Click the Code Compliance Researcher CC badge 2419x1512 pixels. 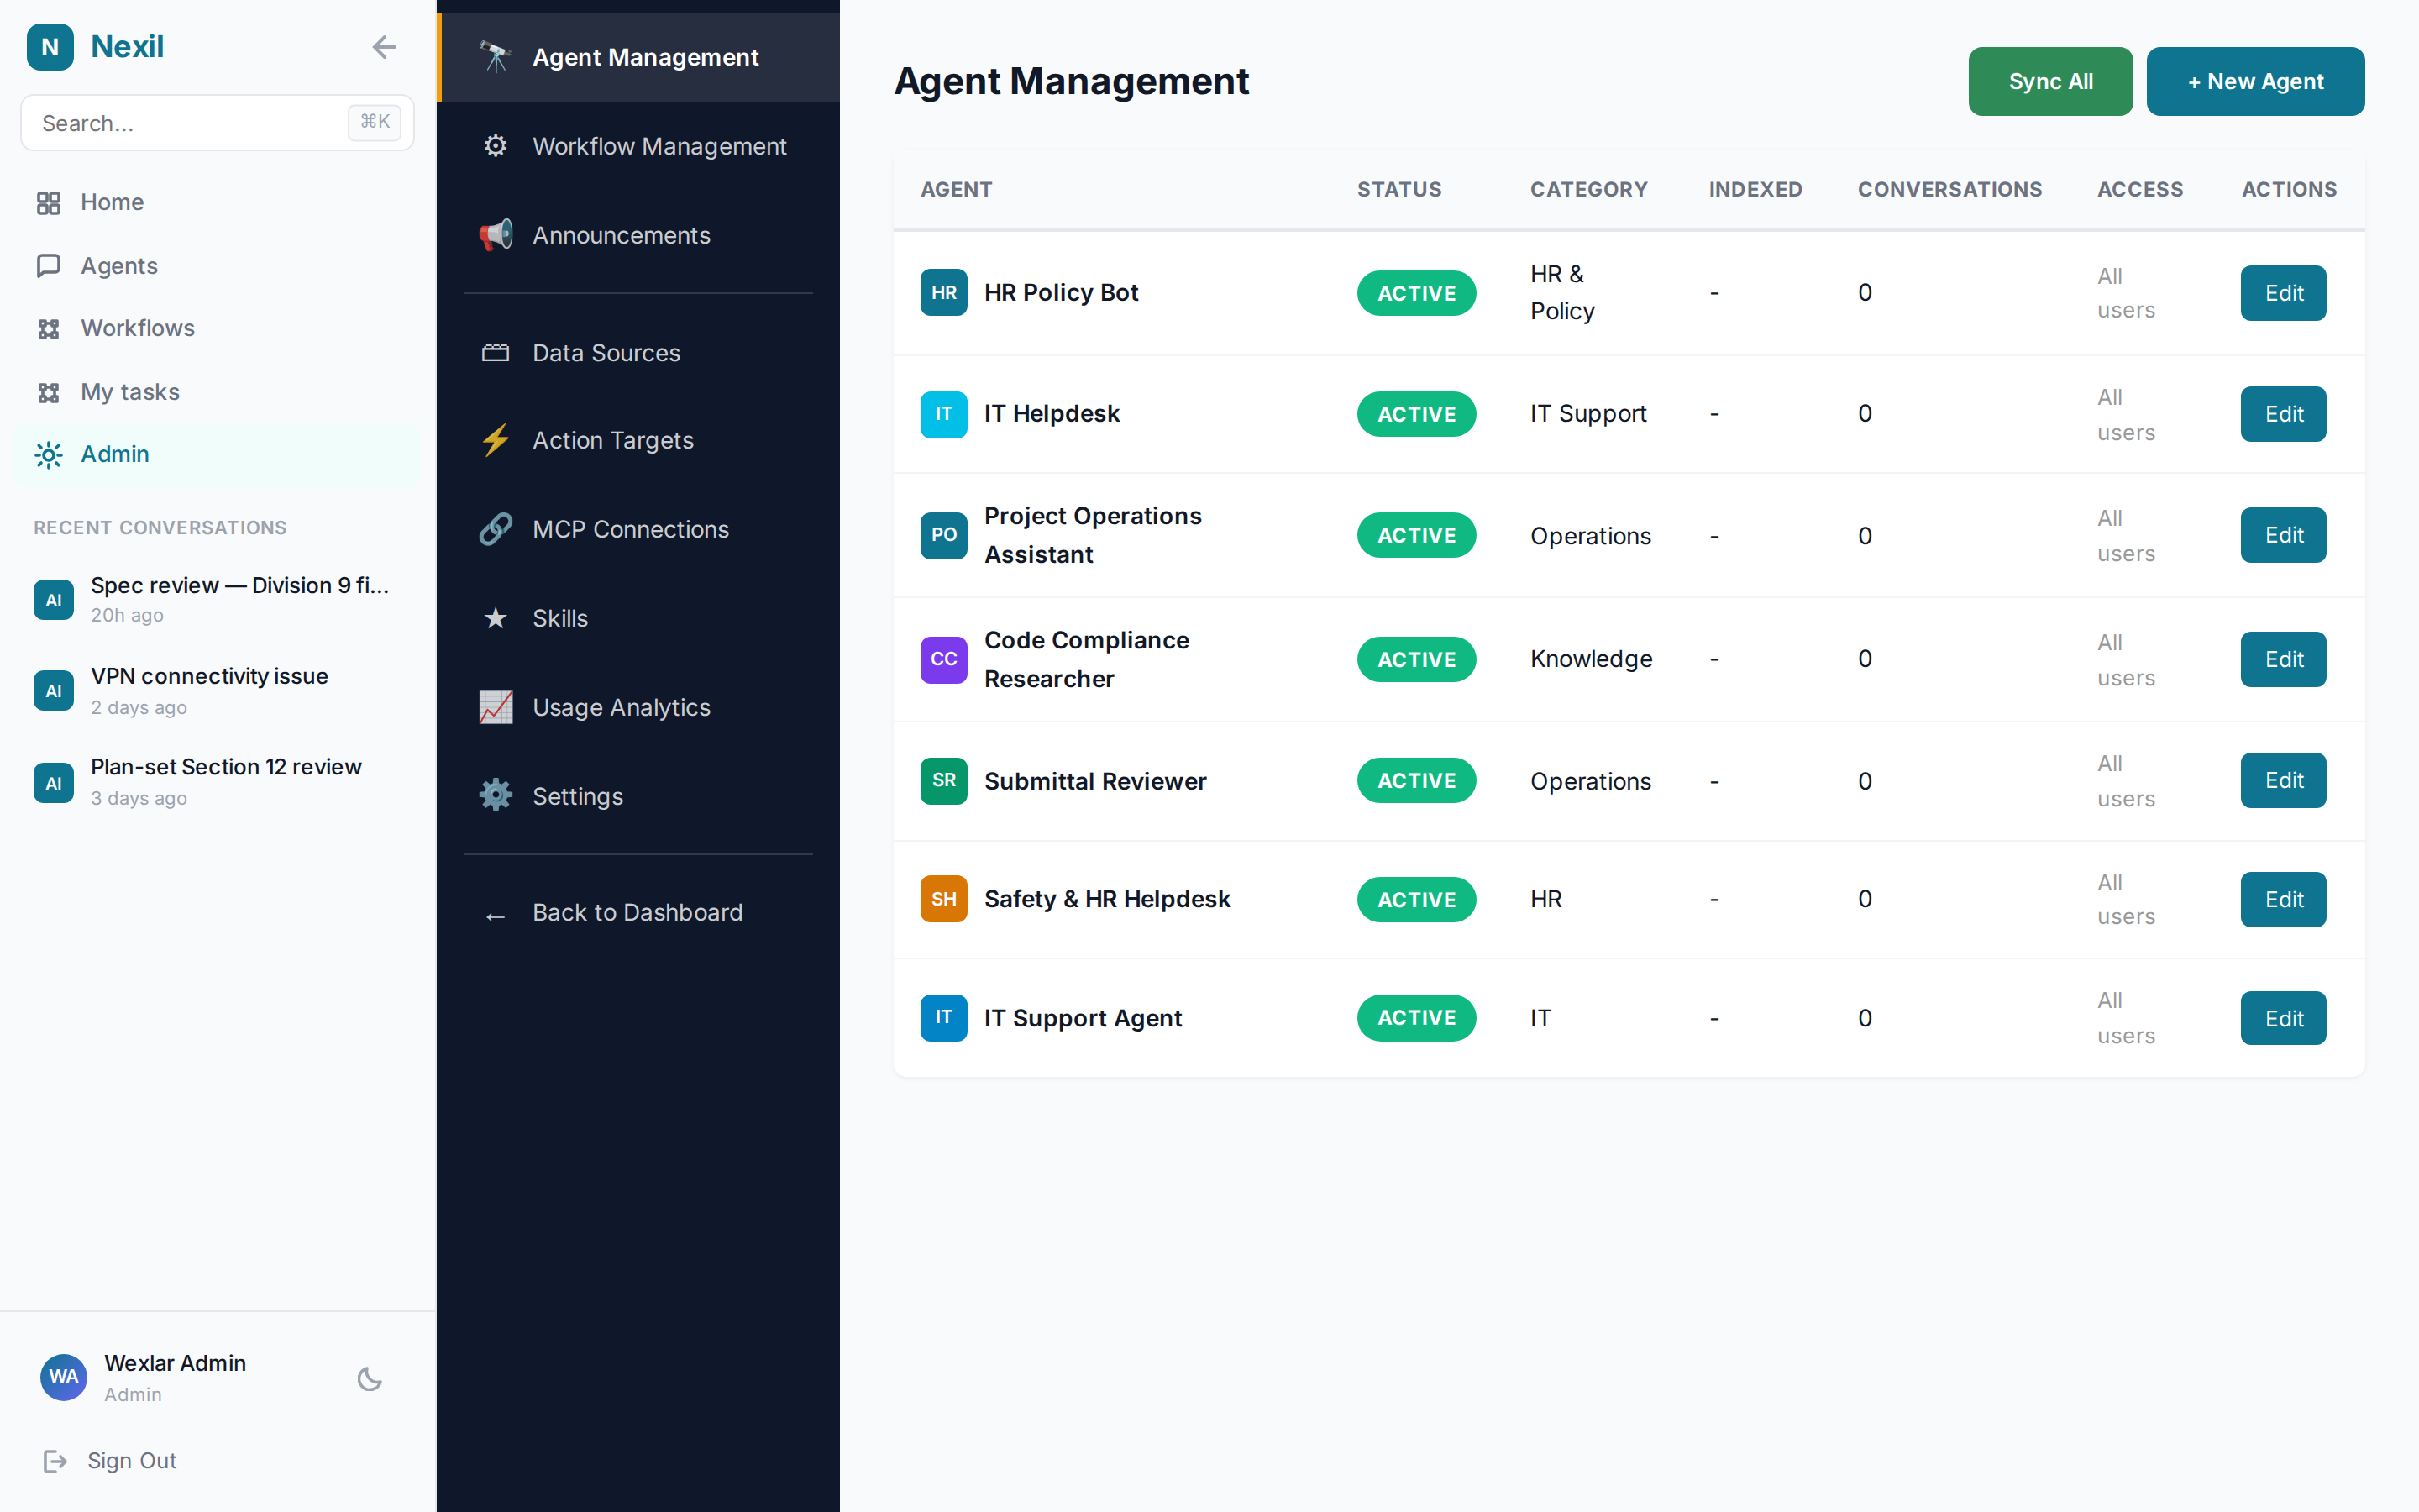coord(943,659)
